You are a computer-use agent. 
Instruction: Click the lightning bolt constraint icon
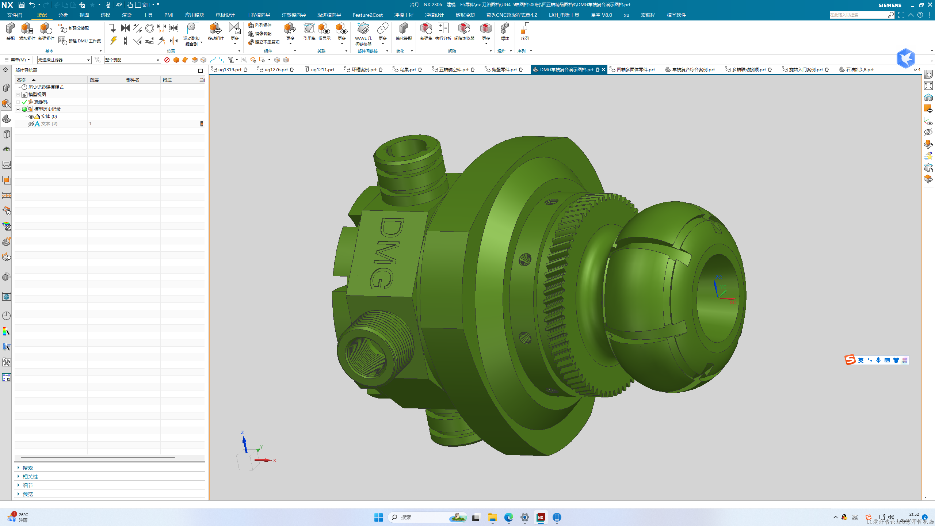tap(114, 41)
